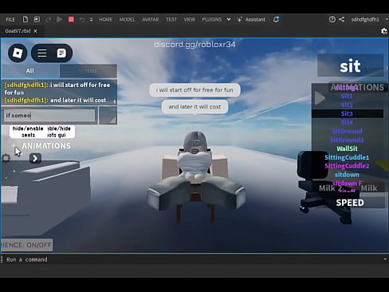This screenshot has width=389, height=292.
Task: Click the chat message input field
Action: point(49,116)
